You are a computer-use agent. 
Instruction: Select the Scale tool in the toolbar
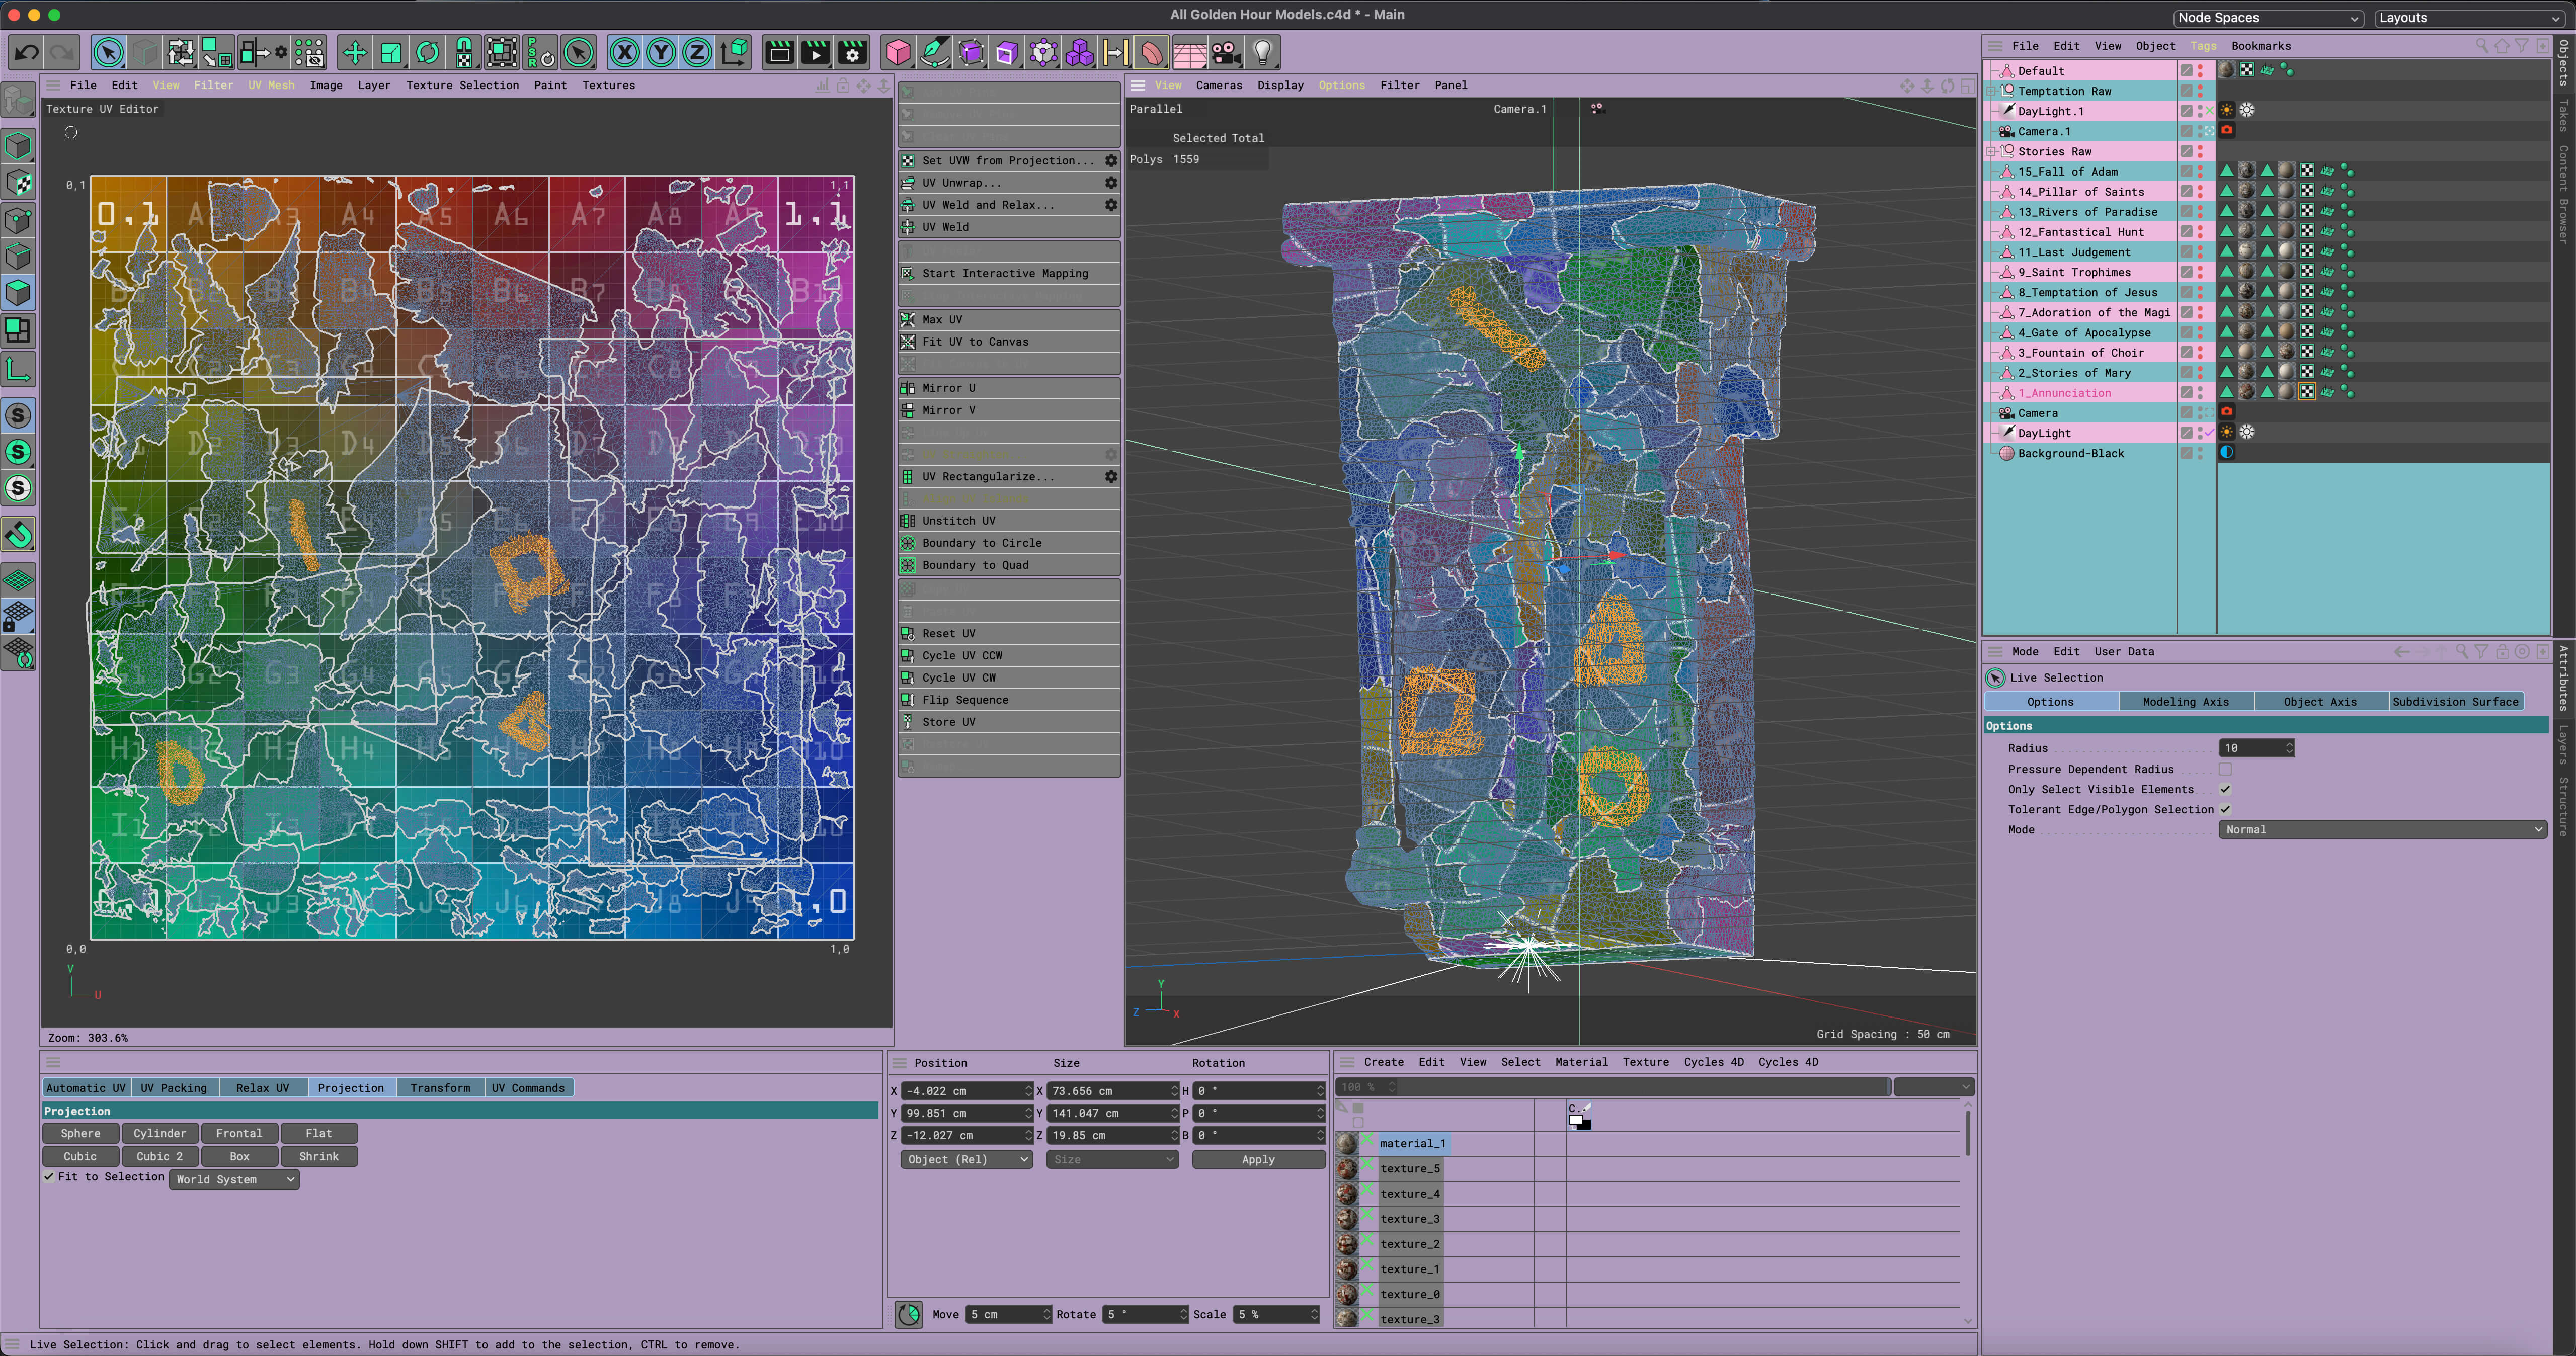(x=391, y=52)
